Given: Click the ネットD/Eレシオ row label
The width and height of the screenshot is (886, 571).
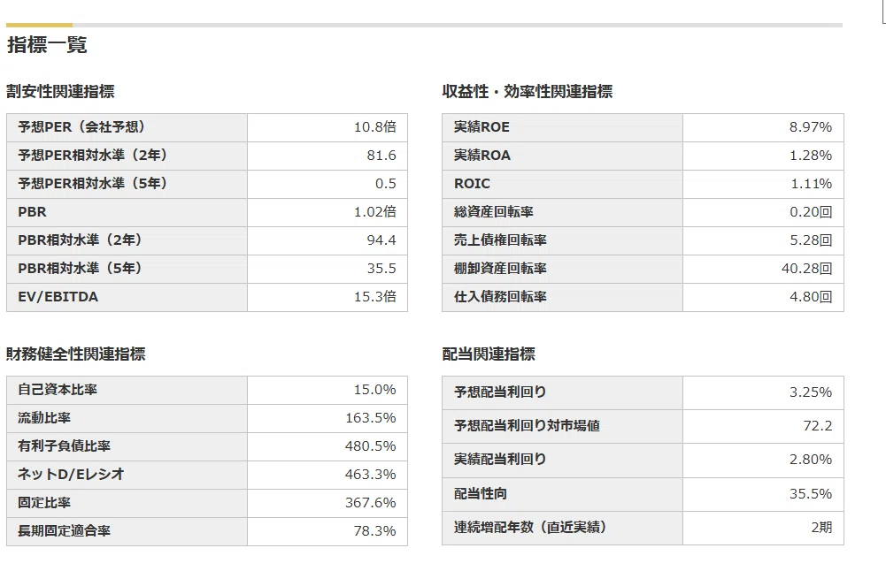Looking at the screenshot, I should pyautogui.click(x=71, y=474).
